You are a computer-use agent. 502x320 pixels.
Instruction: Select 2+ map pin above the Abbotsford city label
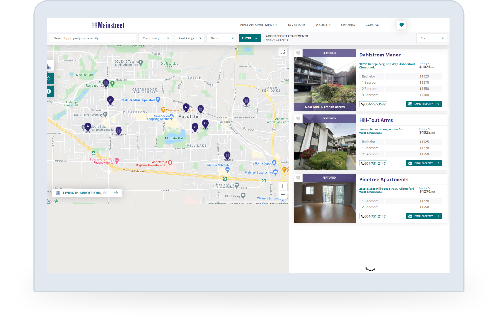[186, 108]
